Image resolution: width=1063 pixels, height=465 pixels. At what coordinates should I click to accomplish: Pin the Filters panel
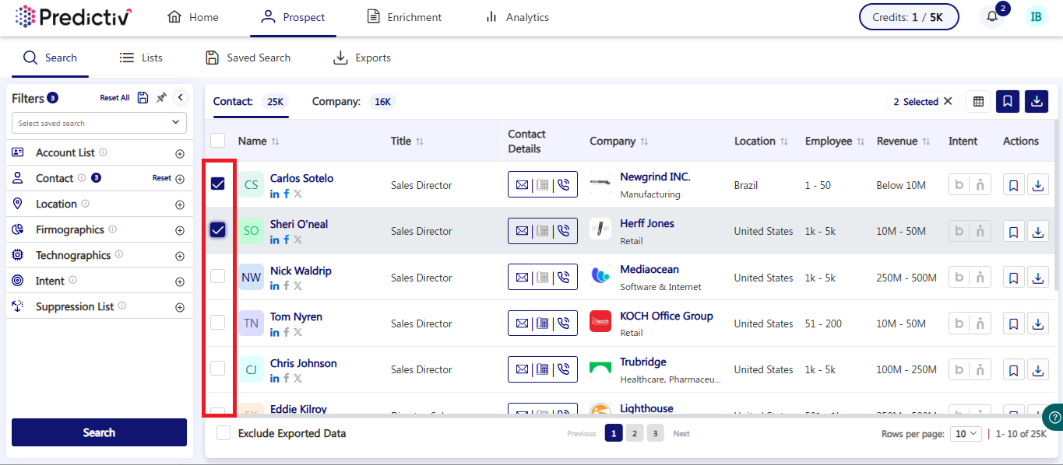pyautogui.click(x=161, y=97)
